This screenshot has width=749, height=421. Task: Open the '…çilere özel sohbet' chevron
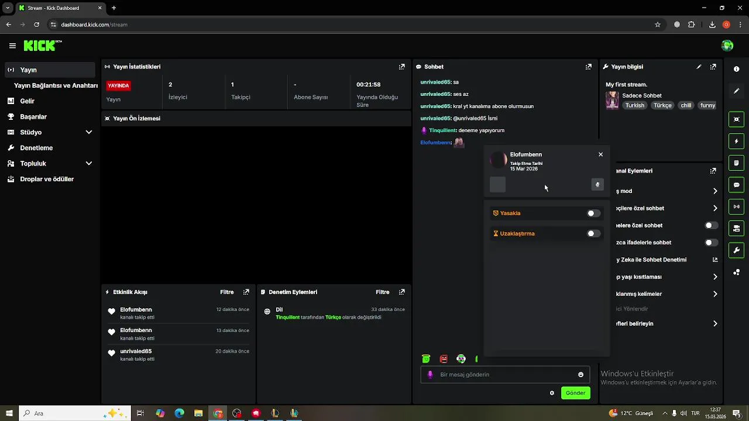tap(715, 208)
